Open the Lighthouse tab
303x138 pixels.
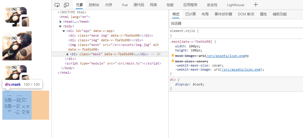235,5
